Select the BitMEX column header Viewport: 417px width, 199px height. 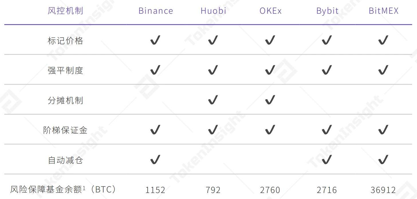click(x=383, y=11)
